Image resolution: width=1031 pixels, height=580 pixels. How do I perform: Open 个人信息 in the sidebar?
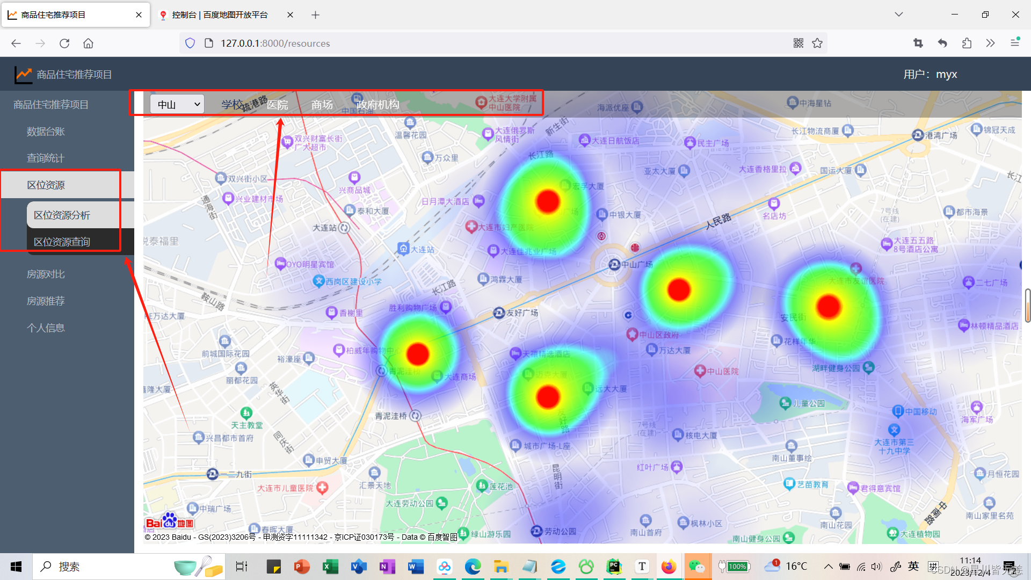[x=46, y=328]
